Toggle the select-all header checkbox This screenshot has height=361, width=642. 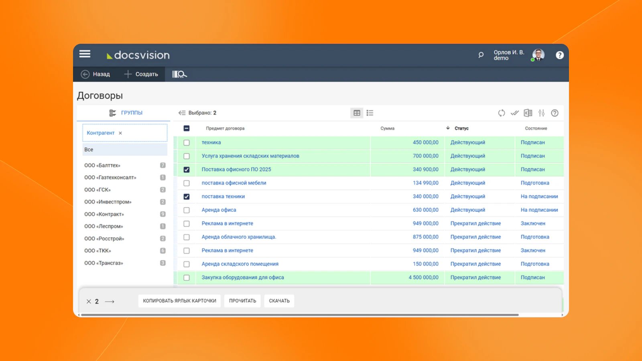(187, 128)
